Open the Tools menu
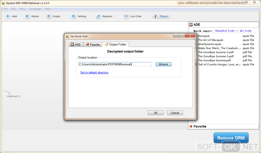Screen dimensions: 261x153 (22, 9)
